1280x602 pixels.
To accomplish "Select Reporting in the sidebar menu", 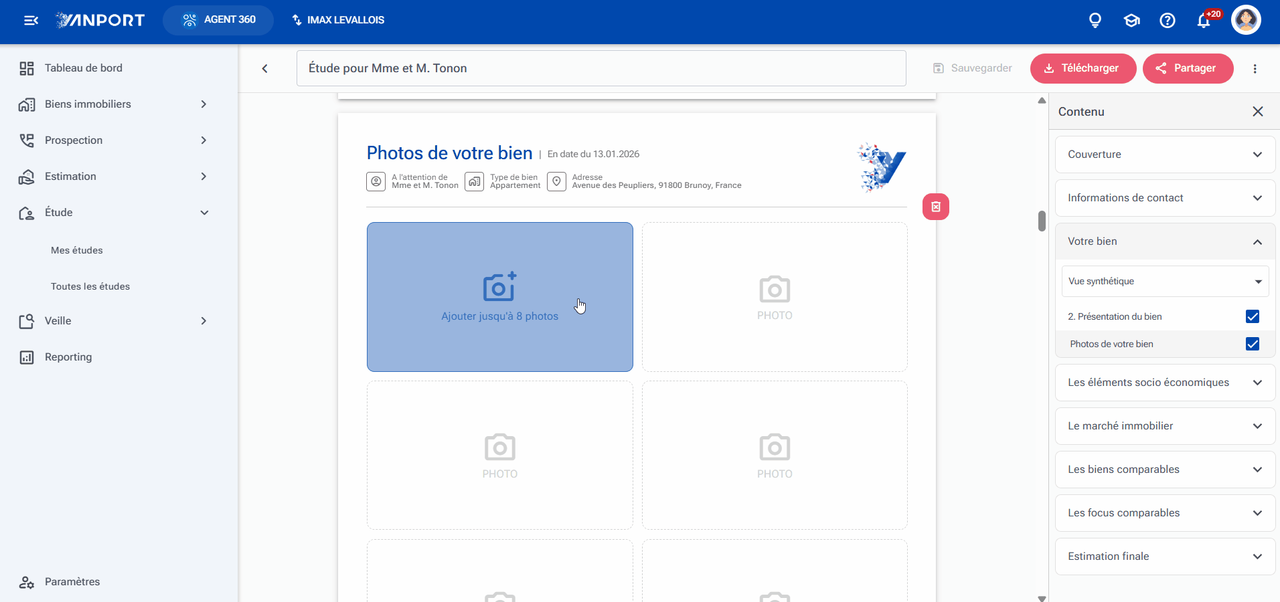I will click(68, 357).
